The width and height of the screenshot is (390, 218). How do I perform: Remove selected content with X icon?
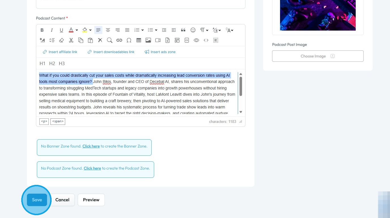[100, 40]
